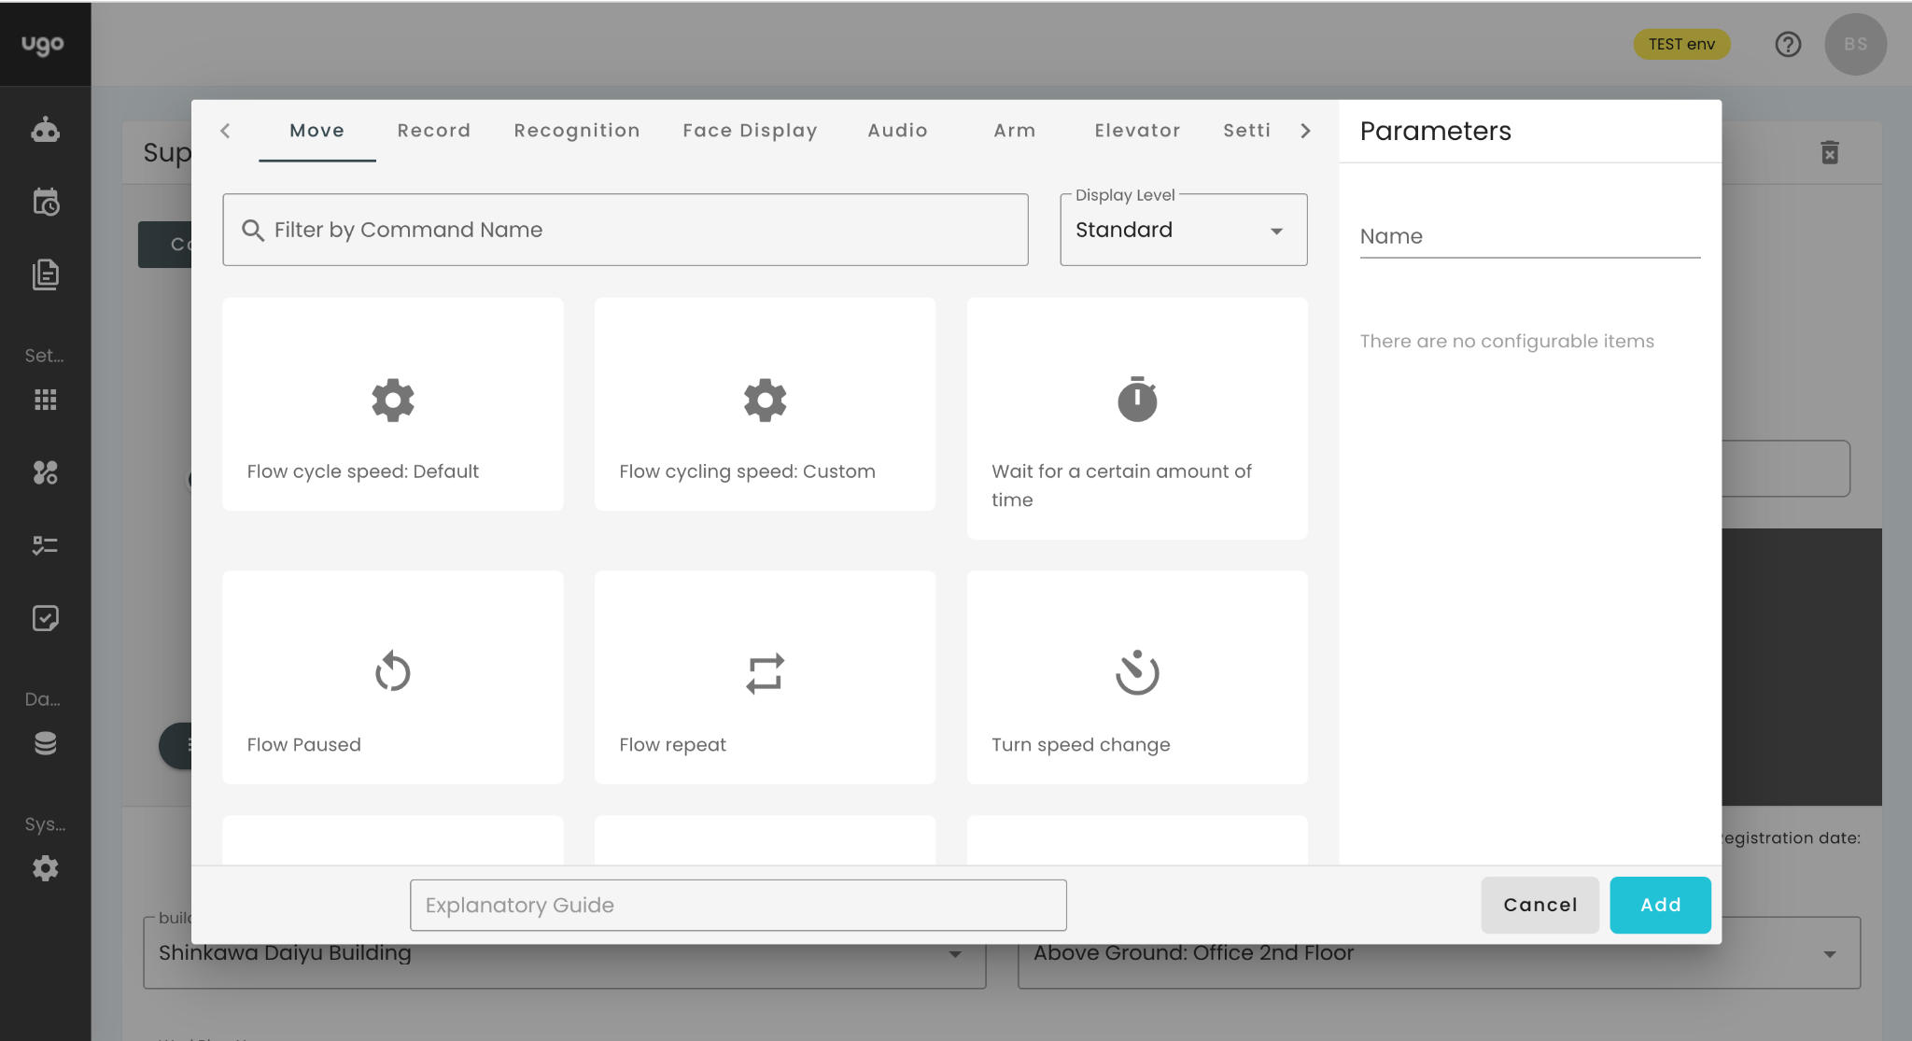Open the Face Display tab
Viewport: 1912px width, 1041px height.
click(750, 130)
